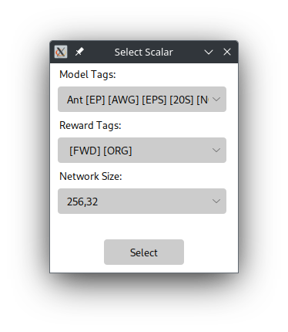This screenshot has height=332, width=288.
Task: Click the [FWD] [ORG] selected value text
Action: point(101,151)
